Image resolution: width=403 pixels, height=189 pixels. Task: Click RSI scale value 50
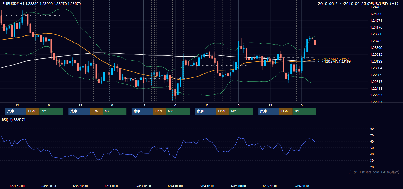click(x=372, y=148)
